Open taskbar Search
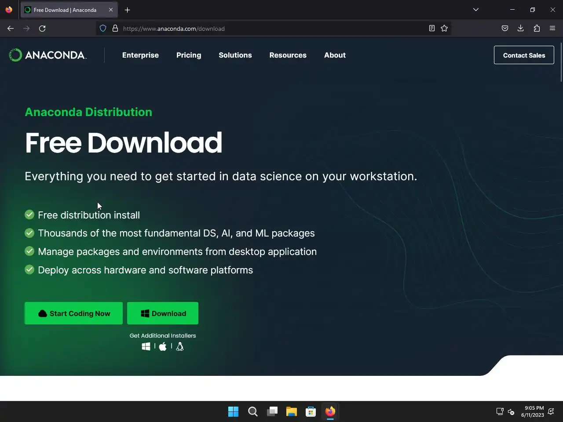563x422 pixels. tap(253, 411)
